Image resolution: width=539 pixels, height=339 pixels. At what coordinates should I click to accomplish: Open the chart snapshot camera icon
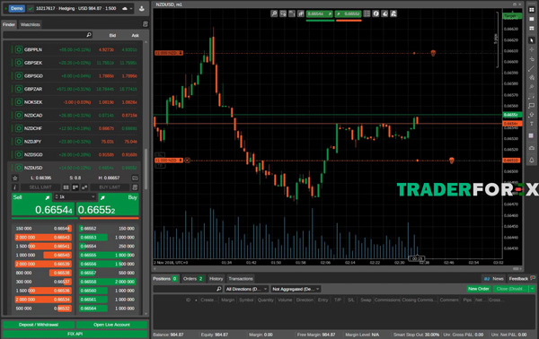(532, 148)
